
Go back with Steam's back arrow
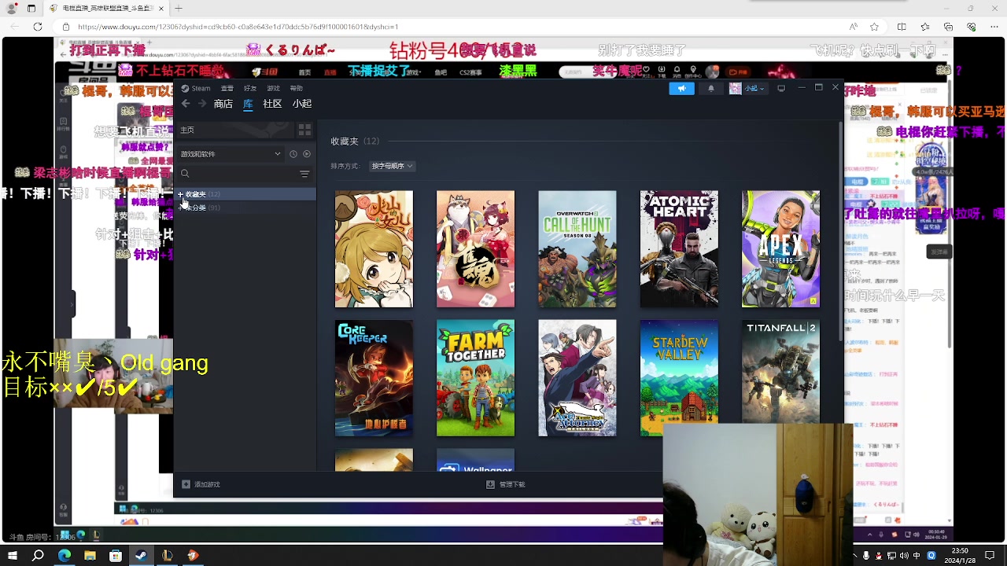click(186, 104)
